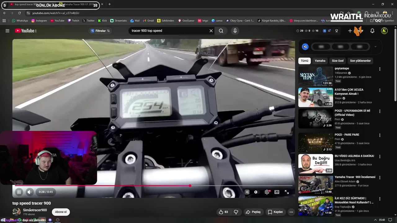Screen dimensions: 397x223
Task: Open the player settings gear with HD badge
Action: pyautogui.click(x=267, y=192)
